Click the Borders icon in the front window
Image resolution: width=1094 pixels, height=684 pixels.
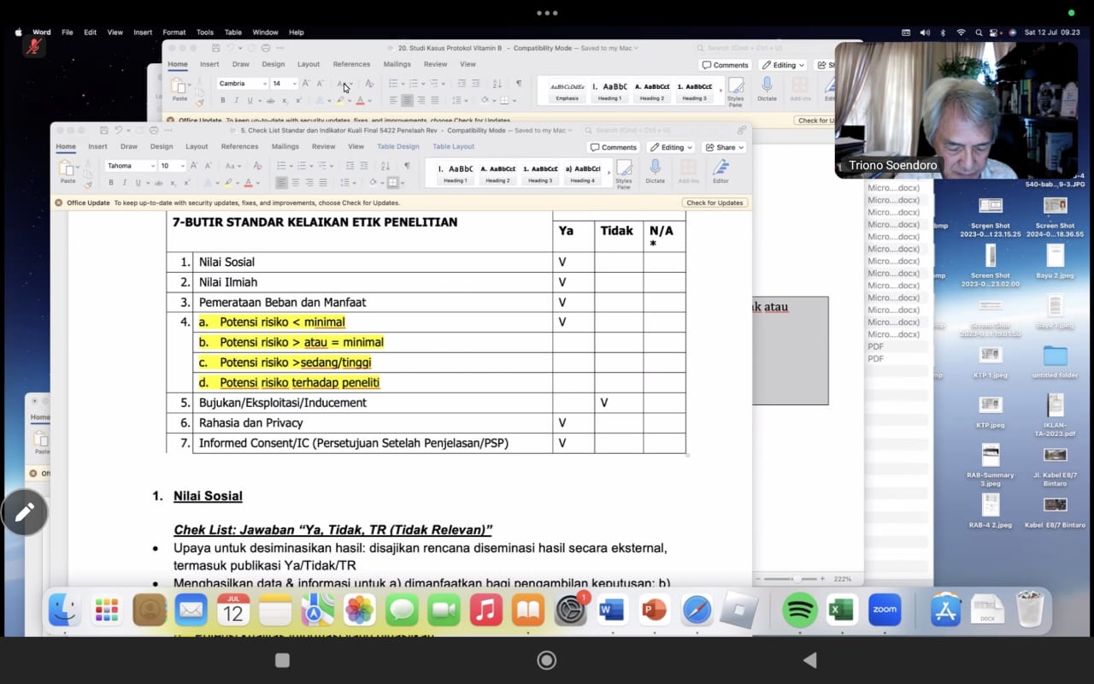[391, 183]
